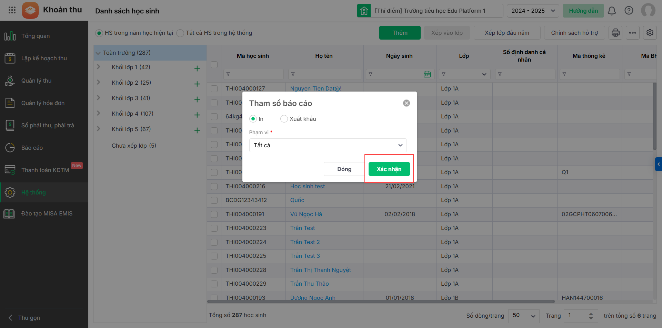Image resolution: width=662 pixels, height=328 pixels.
Task: Open Báo cáo in the sidebar
Action: coord(32,148)
